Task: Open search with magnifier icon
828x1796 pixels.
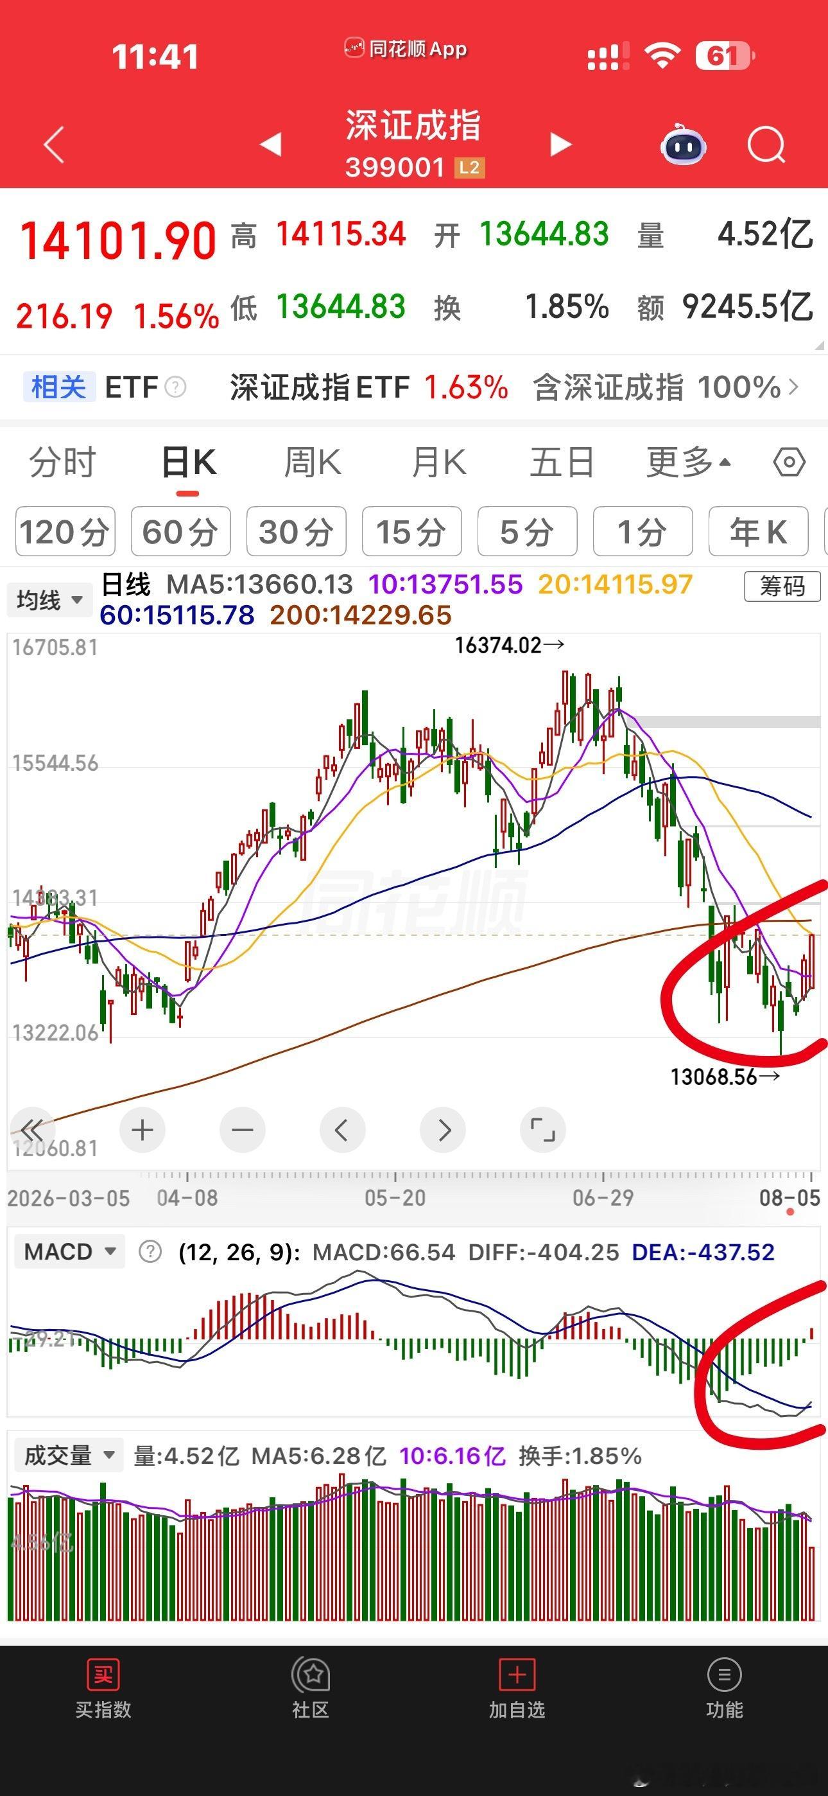Action: click(x=766, y=145)
